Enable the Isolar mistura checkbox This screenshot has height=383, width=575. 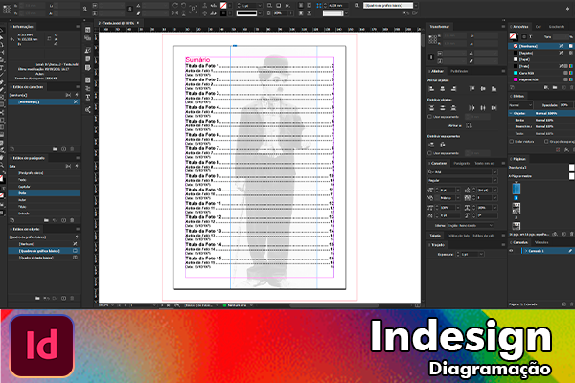512,141
